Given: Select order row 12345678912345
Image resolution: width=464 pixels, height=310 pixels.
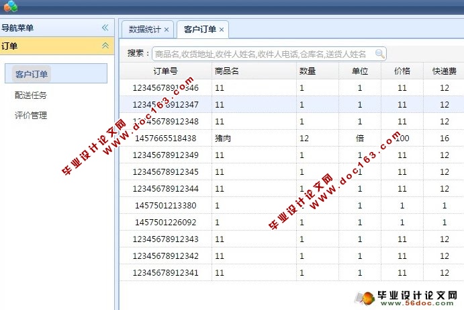Looking at the screenshot, I should [x=292, y=172].
